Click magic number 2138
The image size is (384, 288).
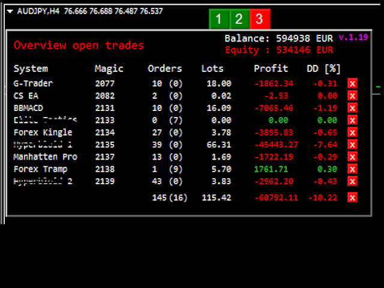coord(105,169)
